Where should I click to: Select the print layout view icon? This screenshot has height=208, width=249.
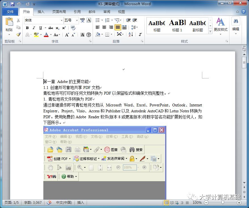point(166,202)
